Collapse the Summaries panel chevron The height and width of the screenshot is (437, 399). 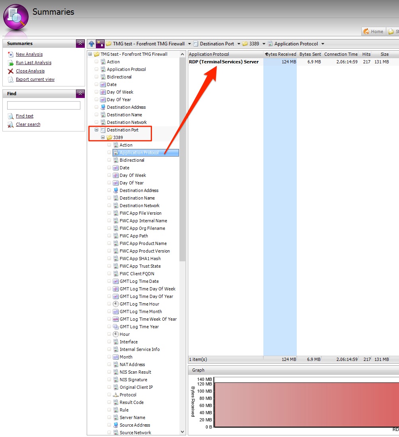[80, 43]
